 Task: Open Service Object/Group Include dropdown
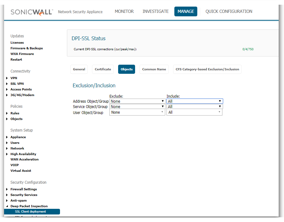coord(195,106)
